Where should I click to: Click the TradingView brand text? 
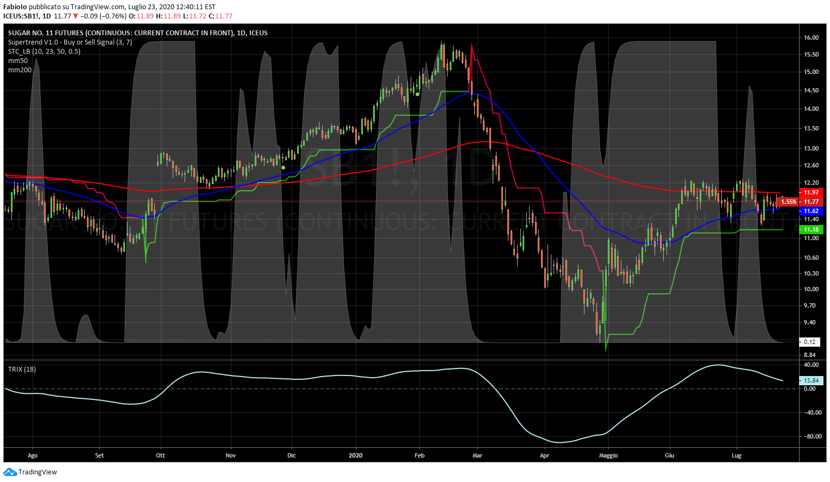click(x=37, y=472)
